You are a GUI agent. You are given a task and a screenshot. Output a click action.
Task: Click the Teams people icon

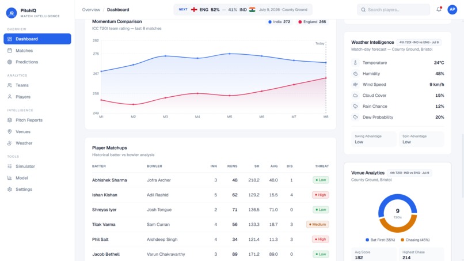(x=10, y=85)
